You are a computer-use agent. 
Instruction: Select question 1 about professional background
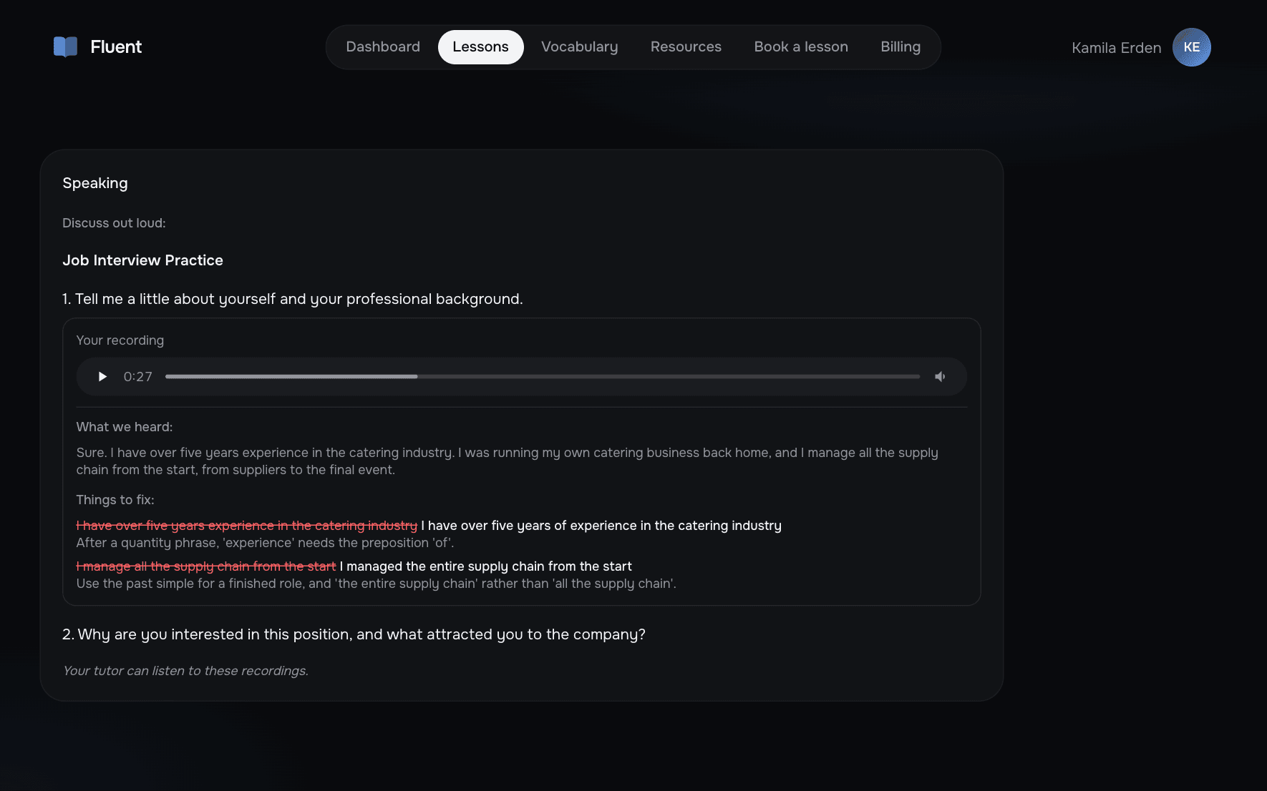pos(293,299)
